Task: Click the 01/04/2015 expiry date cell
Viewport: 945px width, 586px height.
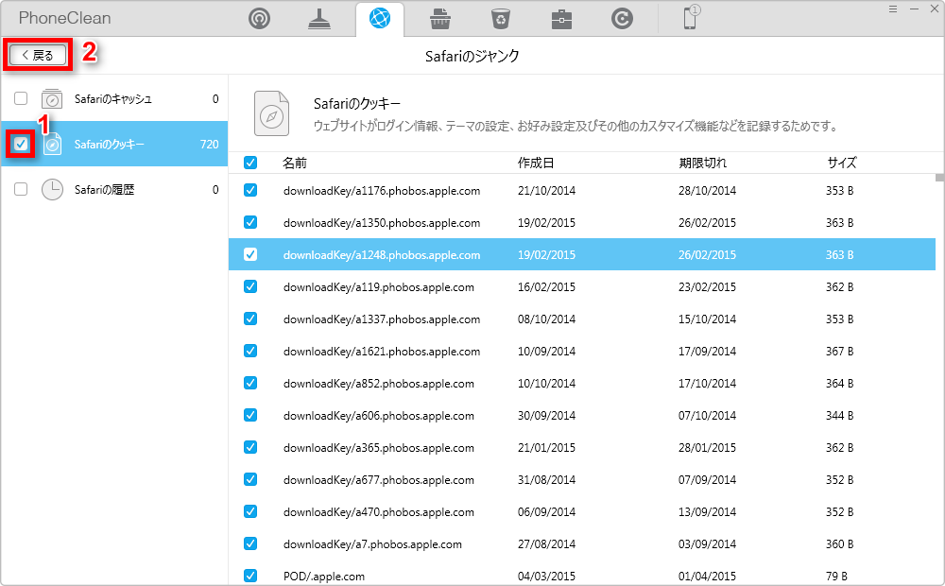Action: (x=707, y=577)
